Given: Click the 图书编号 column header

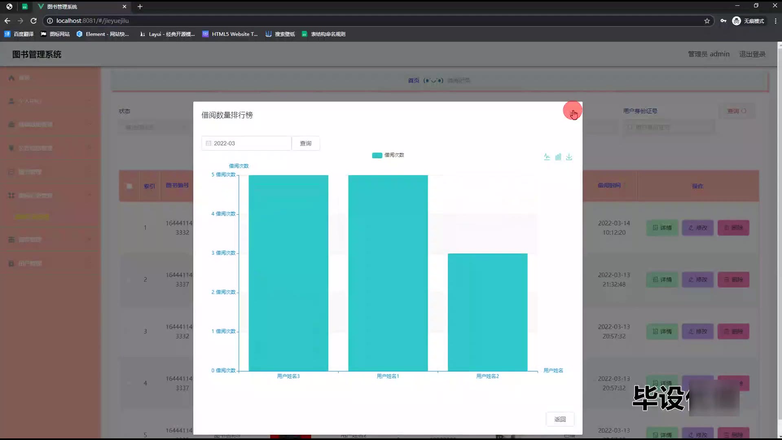Looking at the screenshot, I should coord(177,185).
